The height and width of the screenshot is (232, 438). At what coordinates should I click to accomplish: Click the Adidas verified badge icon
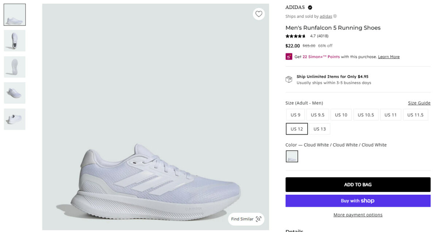tap(310, 7)
